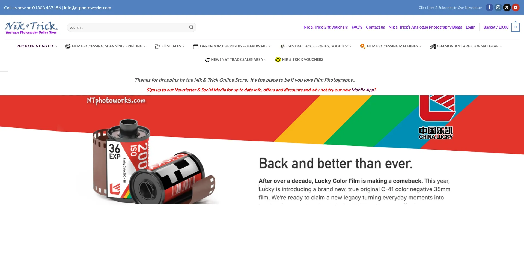Open the basket bag icon
524x271 pixels.
click(x=515, y=27)
